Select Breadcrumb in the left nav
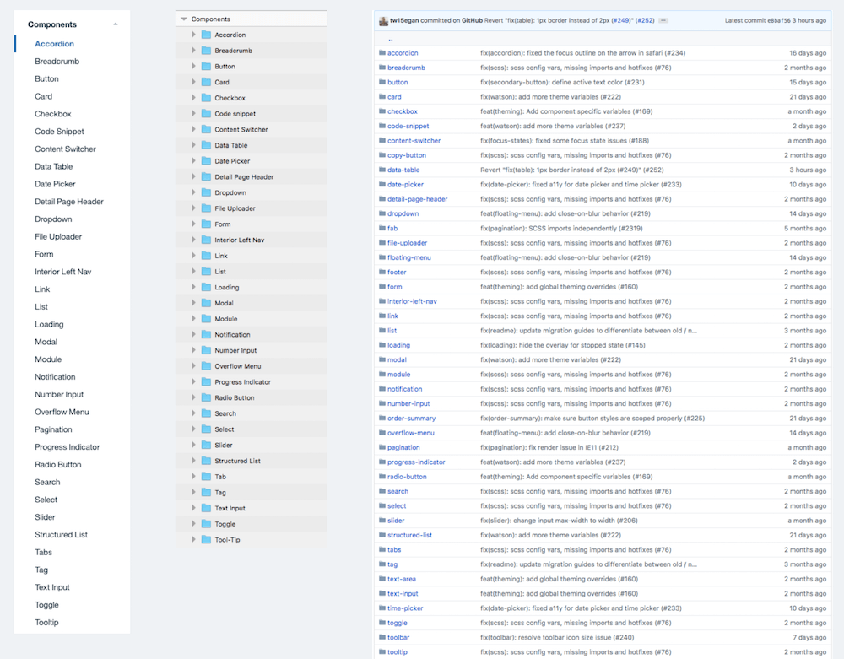 tap(57, 62)
